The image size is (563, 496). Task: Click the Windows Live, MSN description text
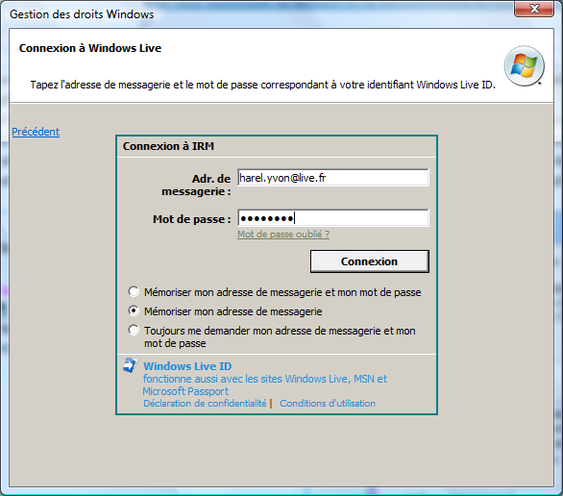click(265, 385)
